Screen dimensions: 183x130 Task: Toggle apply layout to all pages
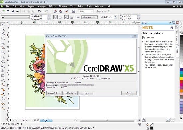(x=66, y=17)
